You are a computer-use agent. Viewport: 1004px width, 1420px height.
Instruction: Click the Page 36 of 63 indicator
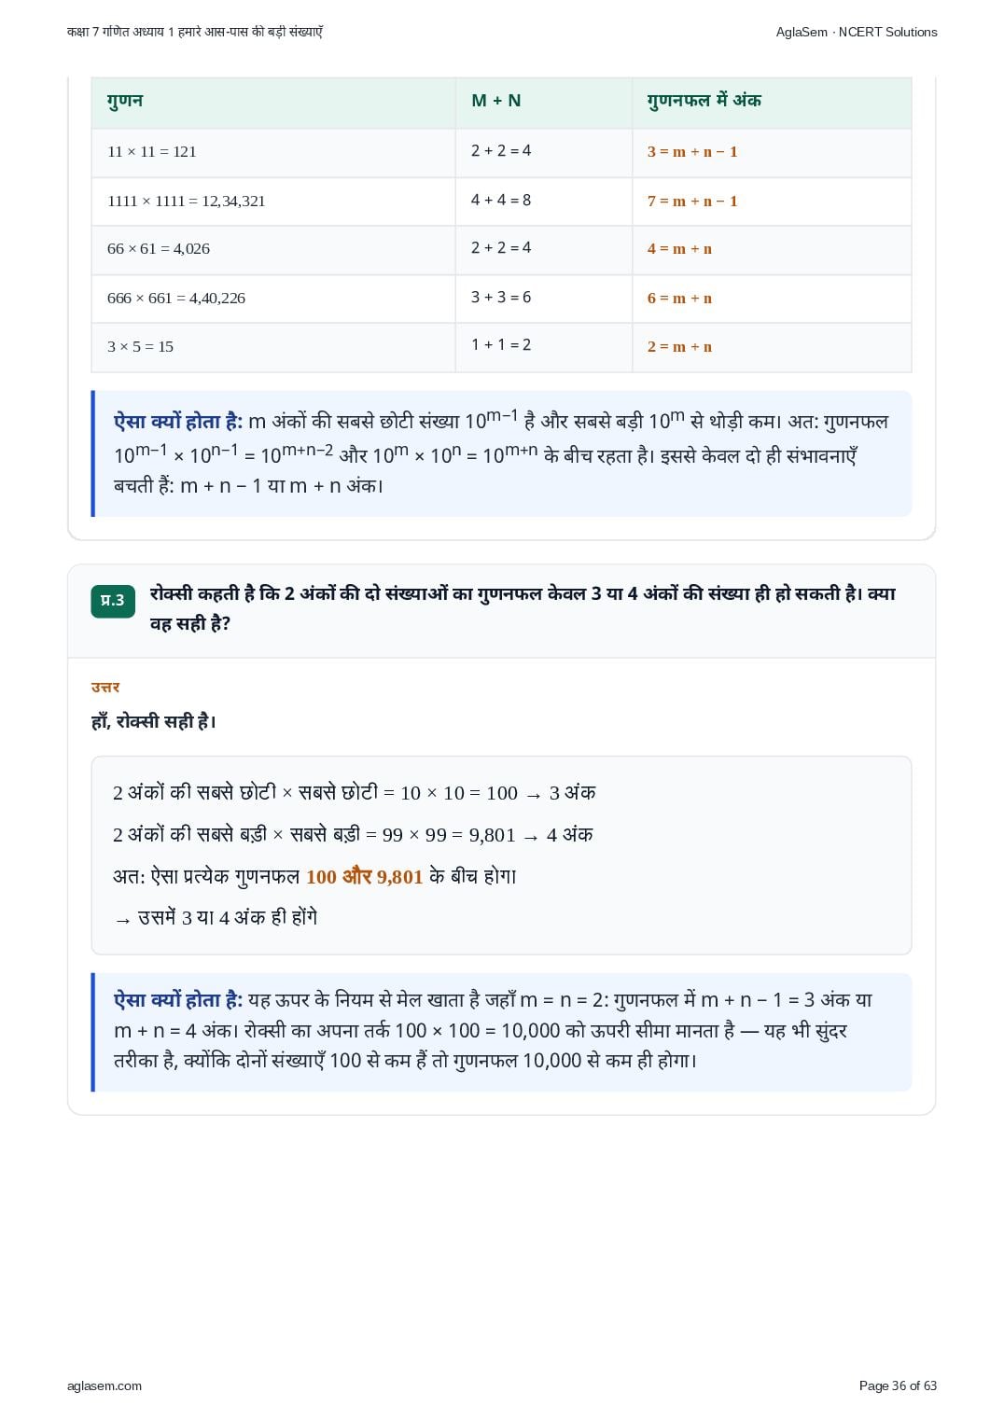(898, 1385)
